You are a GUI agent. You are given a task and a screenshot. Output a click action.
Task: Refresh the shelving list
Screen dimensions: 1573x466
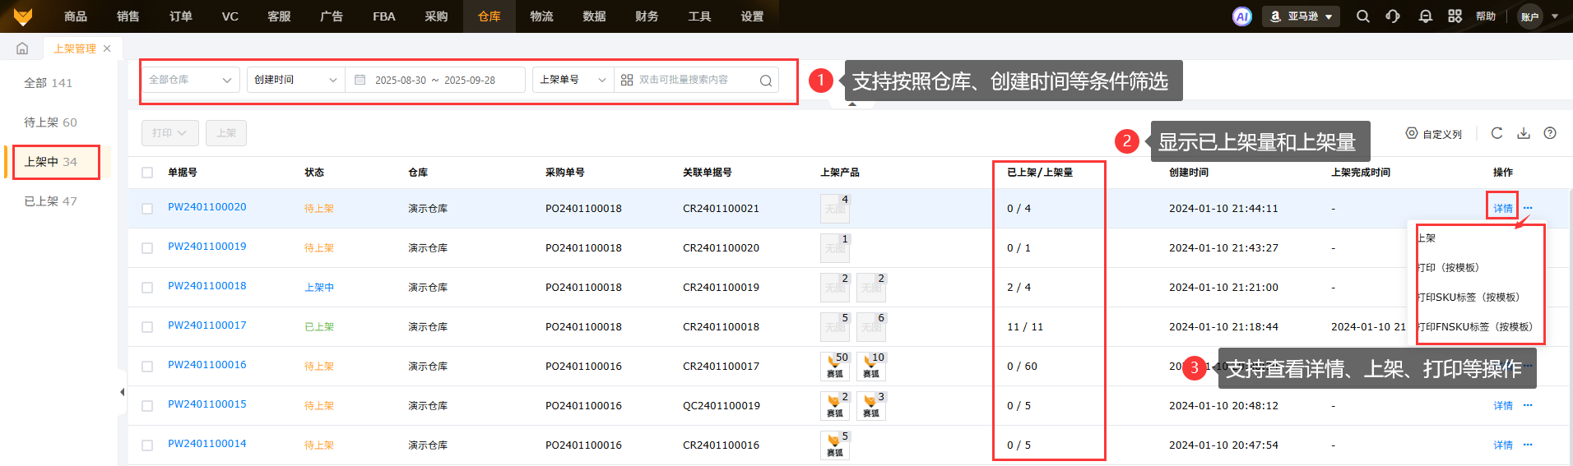[1496, 133]
